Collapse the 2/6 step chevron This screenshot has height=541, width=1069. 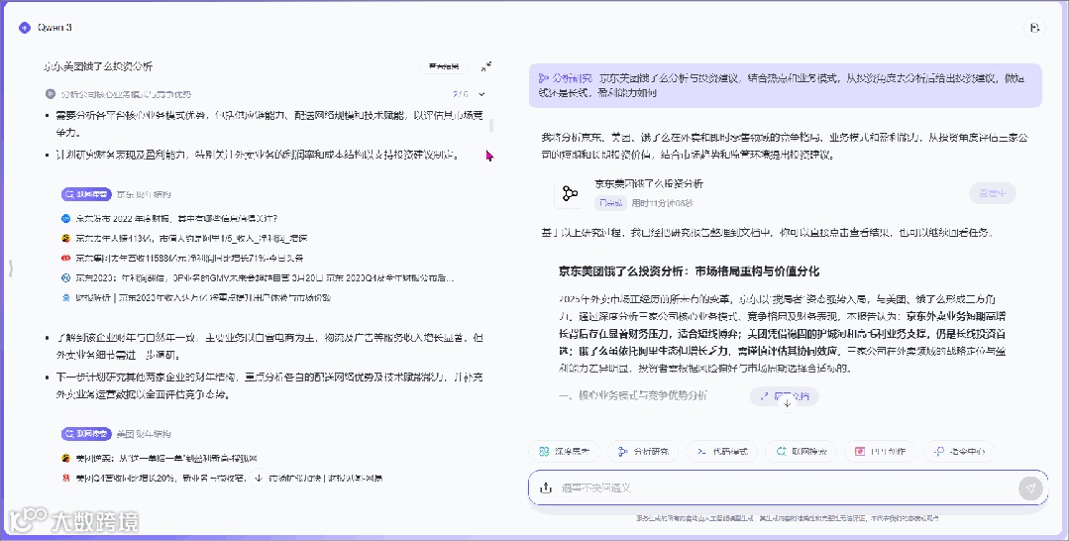click(481, 94)
